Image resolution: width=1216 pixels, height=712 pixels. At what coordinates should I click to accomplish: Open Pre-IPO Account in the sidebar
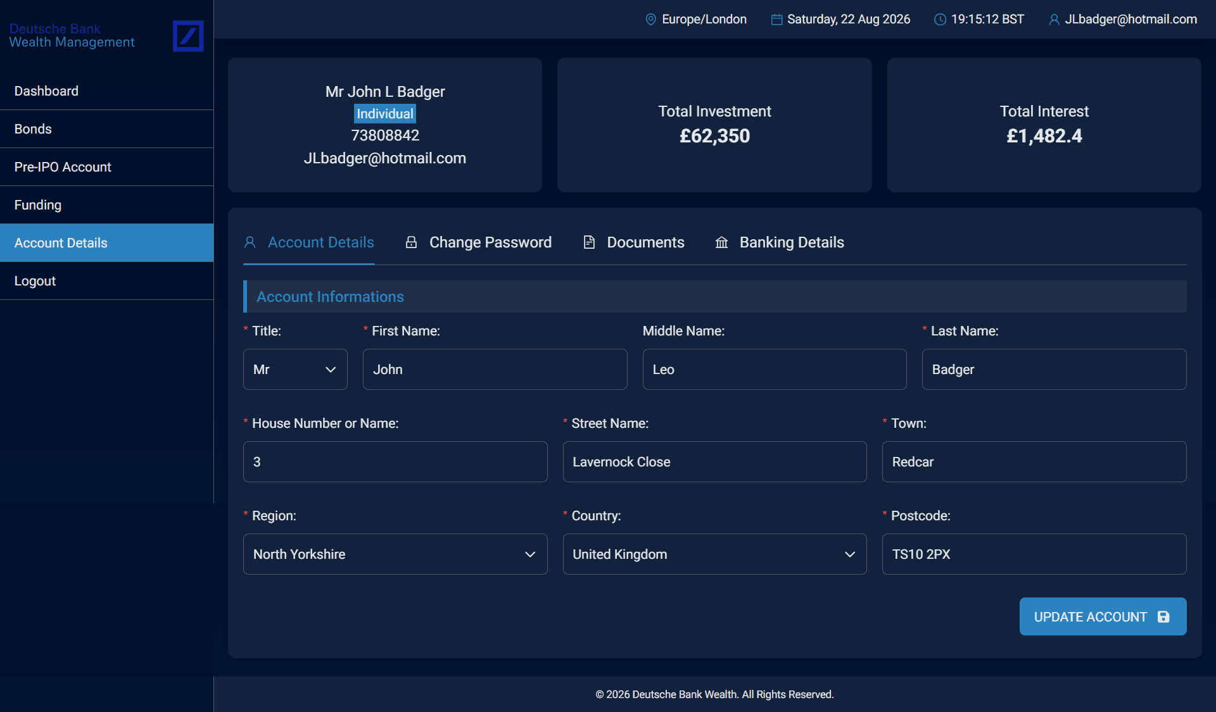click(106, 167)
